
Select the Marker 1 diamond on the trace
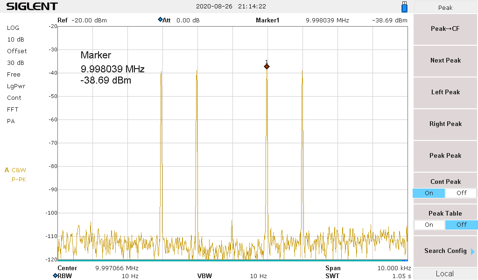point(267,67)
